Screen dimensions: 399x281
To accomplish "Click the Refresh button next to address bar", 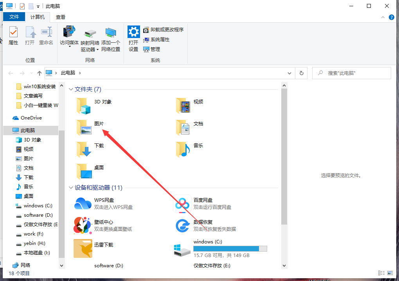I will 301,73.
